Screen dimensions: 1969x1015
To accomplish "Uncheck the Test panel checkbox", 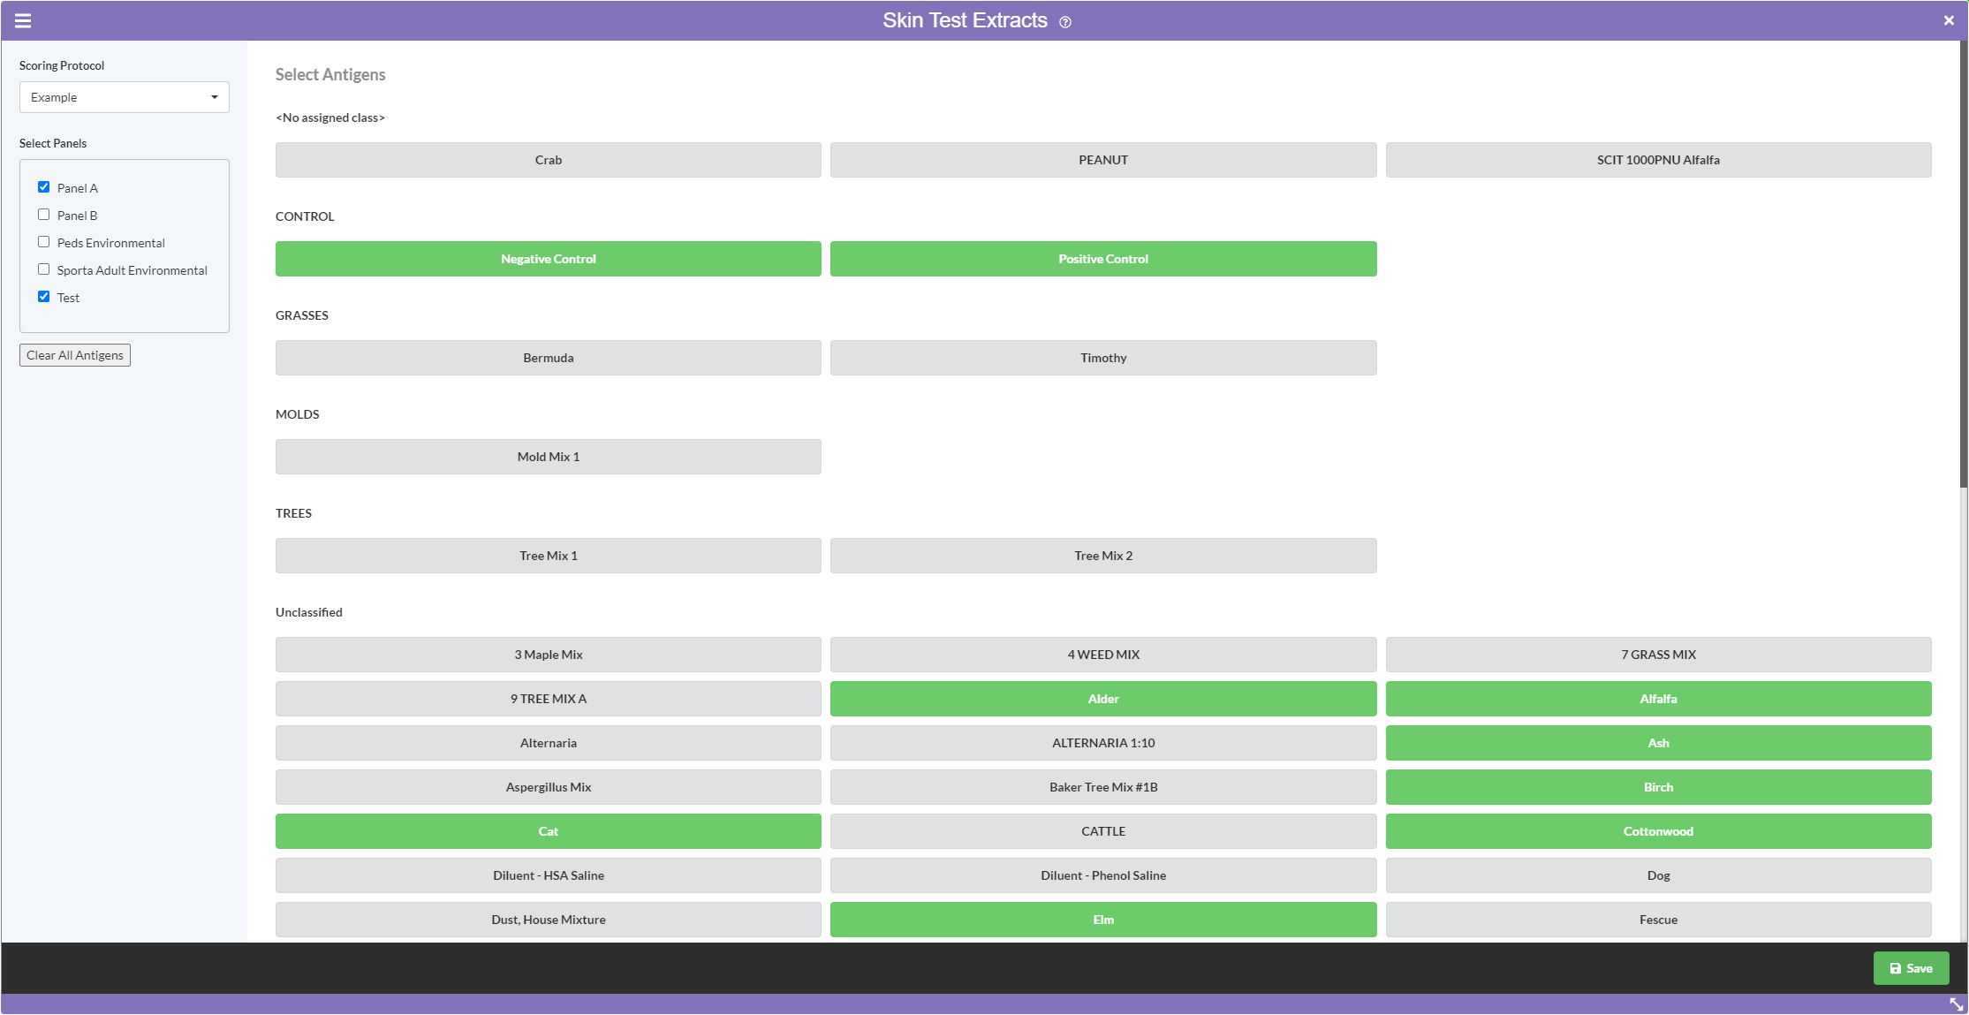I will pyautogui.click(x=43, y=297).
